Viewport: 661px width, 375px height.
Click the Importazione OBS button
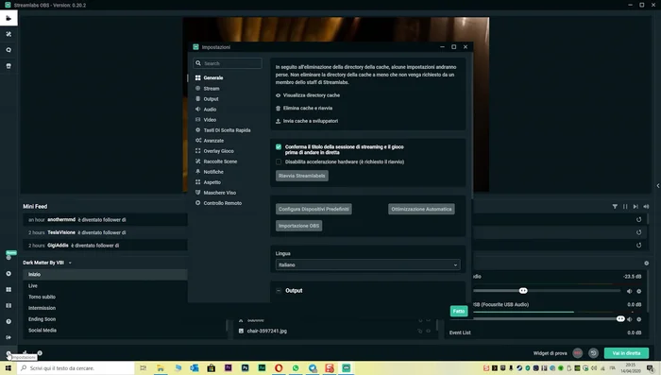pyautogui.click(x=299, y=226)
